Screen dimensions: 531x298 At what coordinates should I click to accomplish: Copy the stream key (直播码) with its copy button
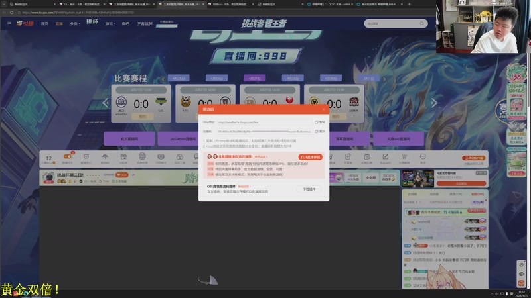320,131
